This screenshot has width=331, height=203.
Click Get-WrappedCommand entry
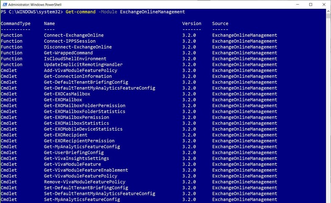68,53
